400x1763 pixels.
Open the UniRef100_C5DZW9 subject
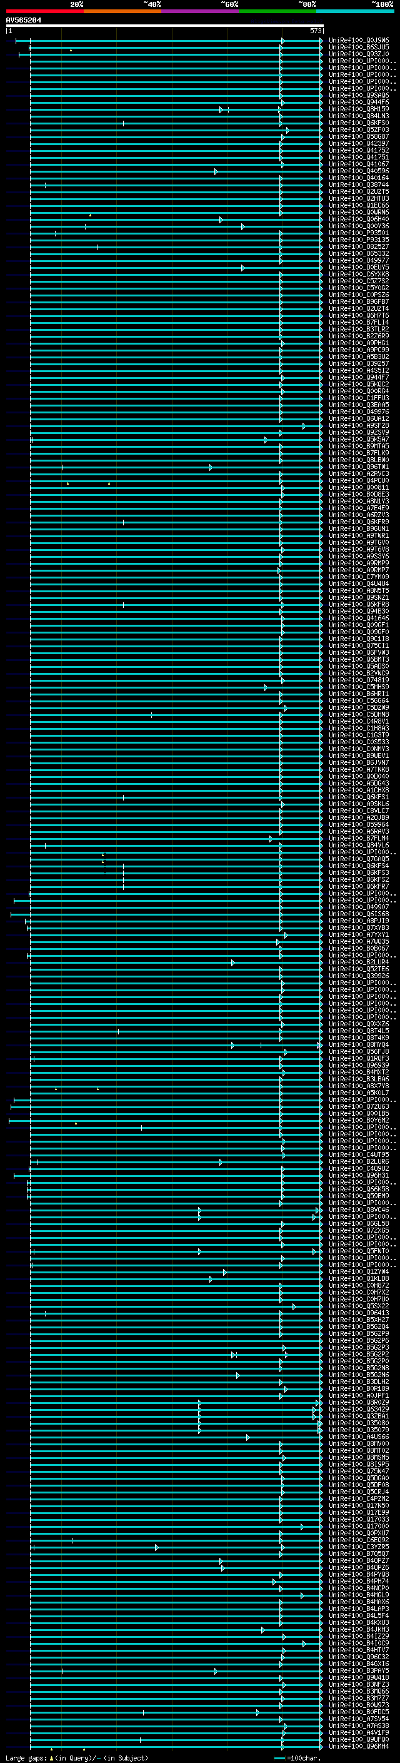pyautogui.click(x=359, y=708)
